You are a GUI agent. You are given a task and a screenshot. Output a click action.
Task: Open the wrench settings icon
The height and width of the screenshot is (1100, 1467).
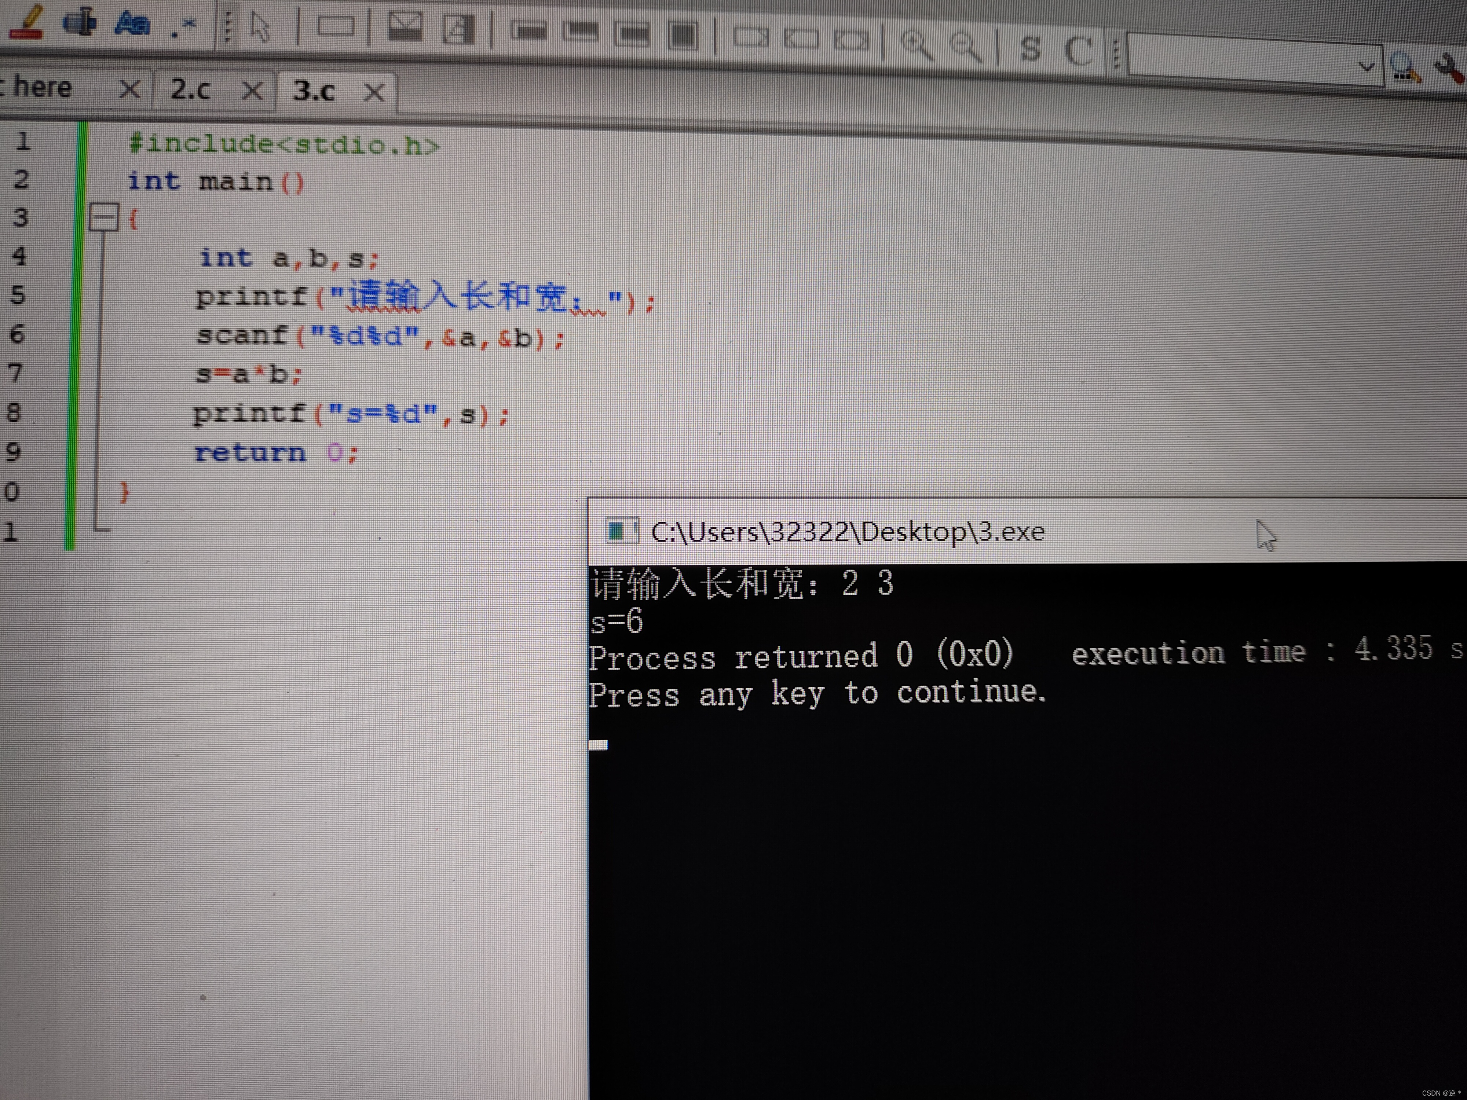1449,68
